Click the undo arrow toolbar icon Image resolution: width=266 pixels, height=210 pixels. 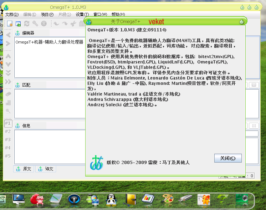pos(56,24)
